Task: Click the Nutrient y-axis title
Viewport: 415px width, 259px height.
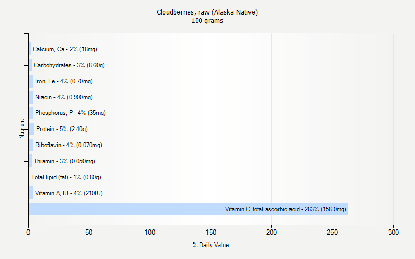Action: click(x=22, y=129)
